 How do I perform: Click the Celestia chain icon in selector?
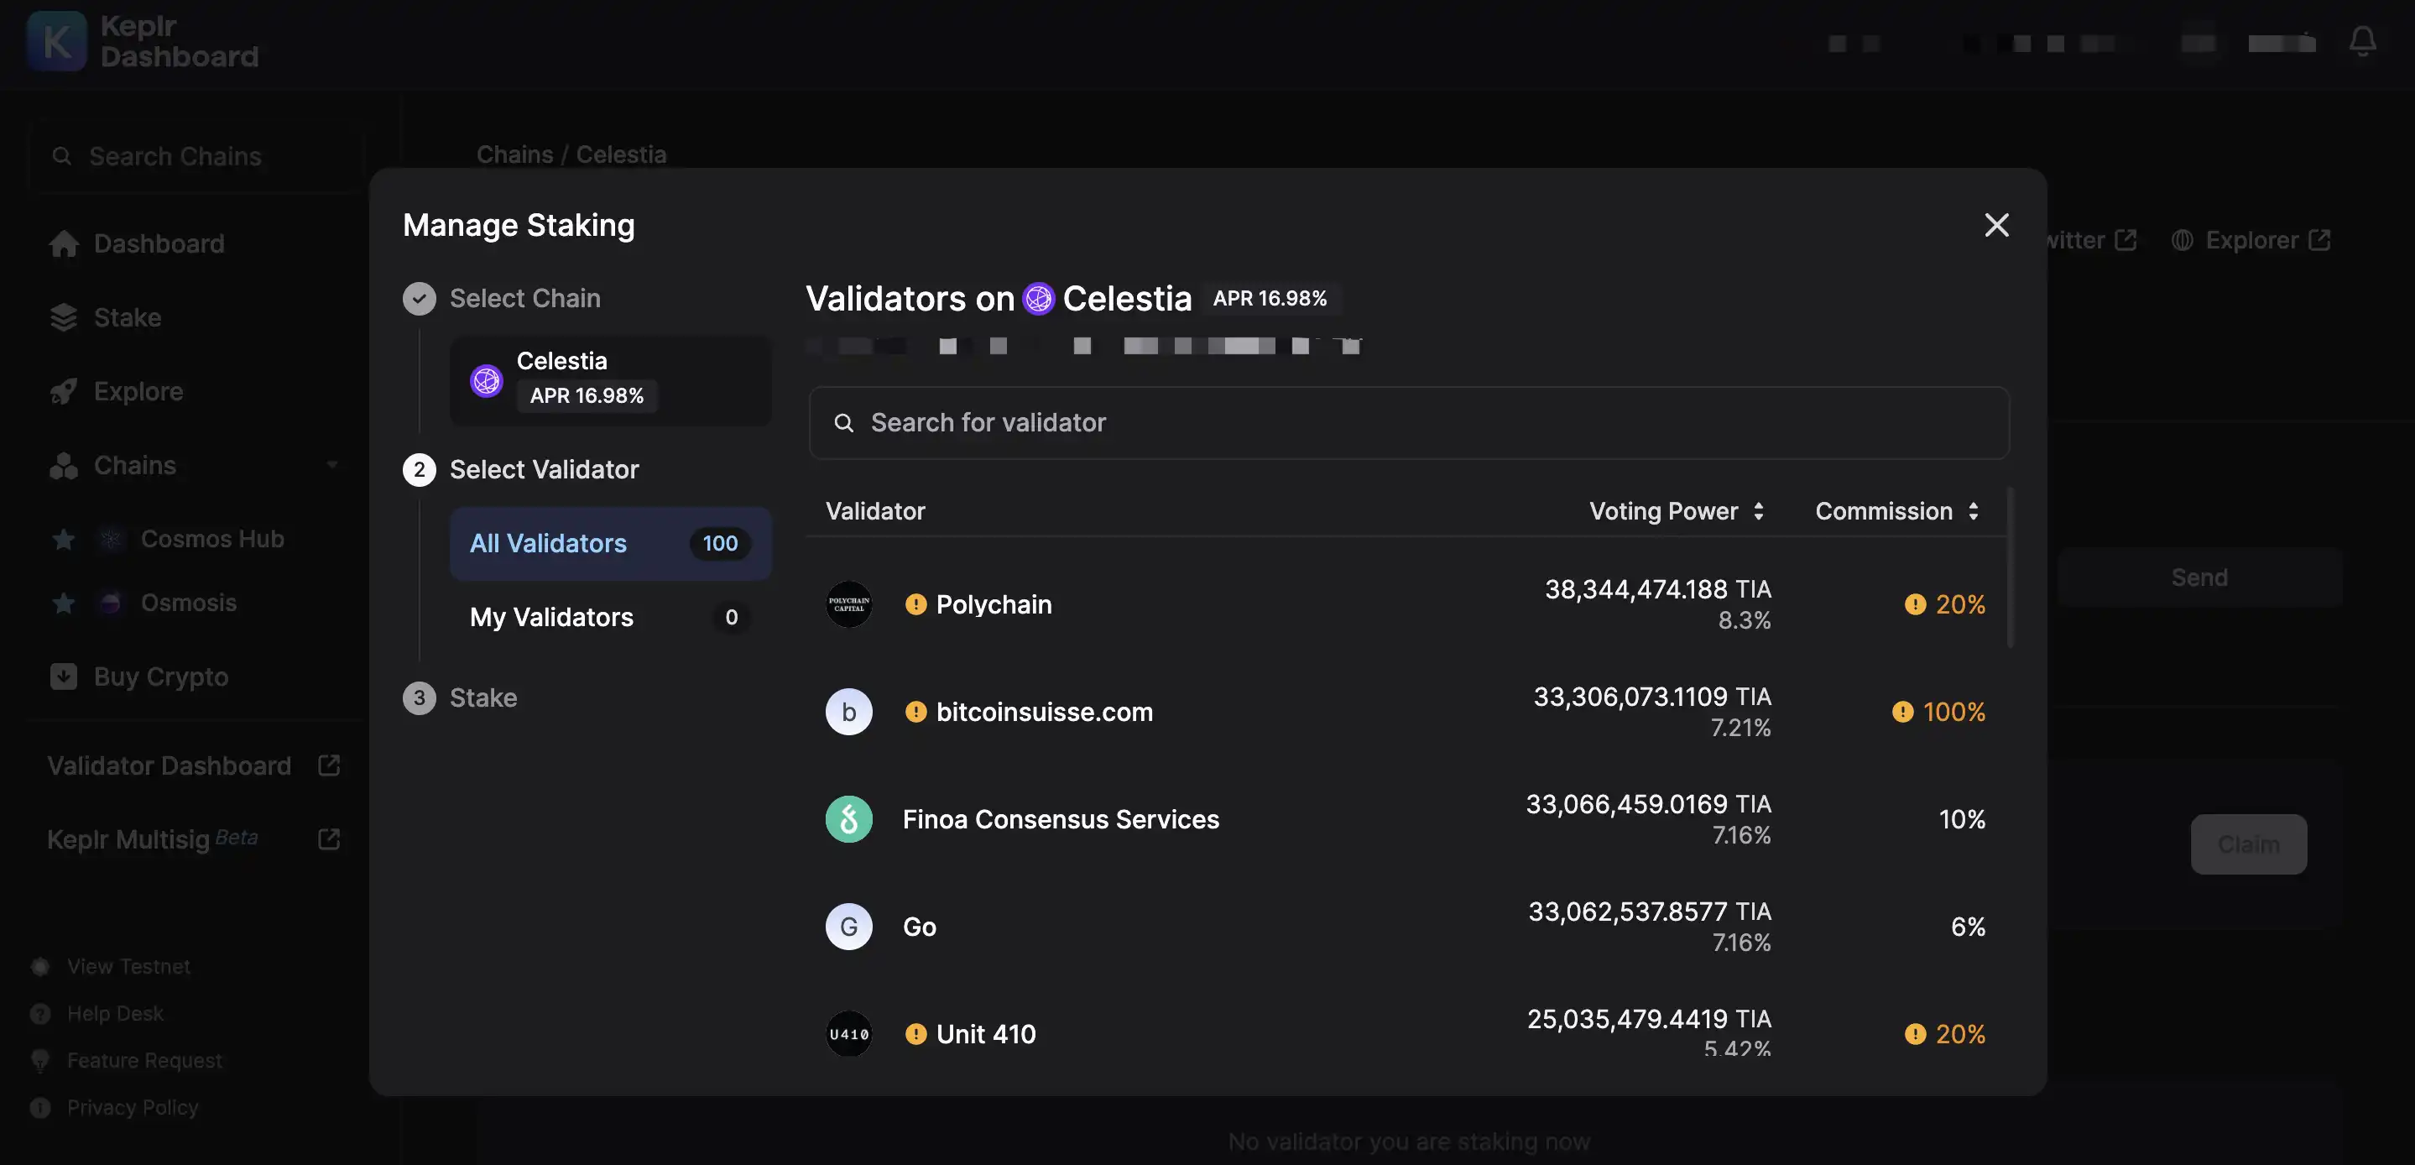pyautogui.click(x=483, y=379)
